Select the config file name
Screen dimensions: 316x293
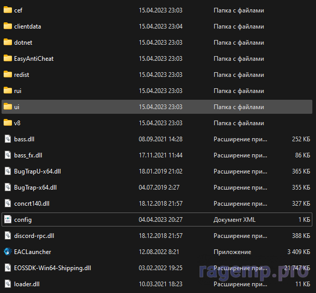coord(23,220)
